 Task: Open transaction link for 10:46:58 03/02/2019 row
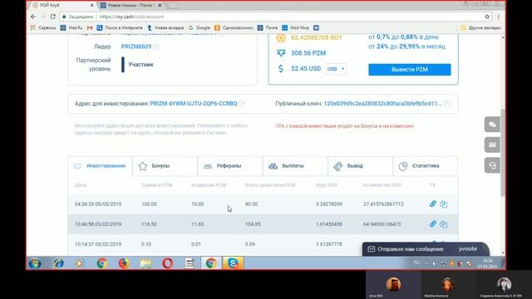432,223
